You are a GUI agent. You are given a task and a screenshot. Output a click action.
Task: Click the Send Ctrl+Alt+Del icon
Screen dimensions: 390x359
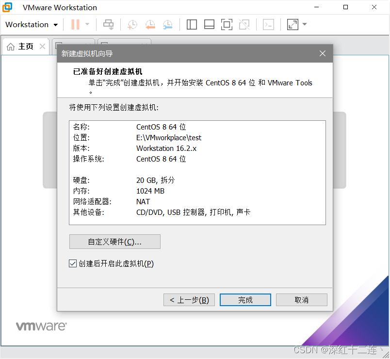tap(108, 24)
